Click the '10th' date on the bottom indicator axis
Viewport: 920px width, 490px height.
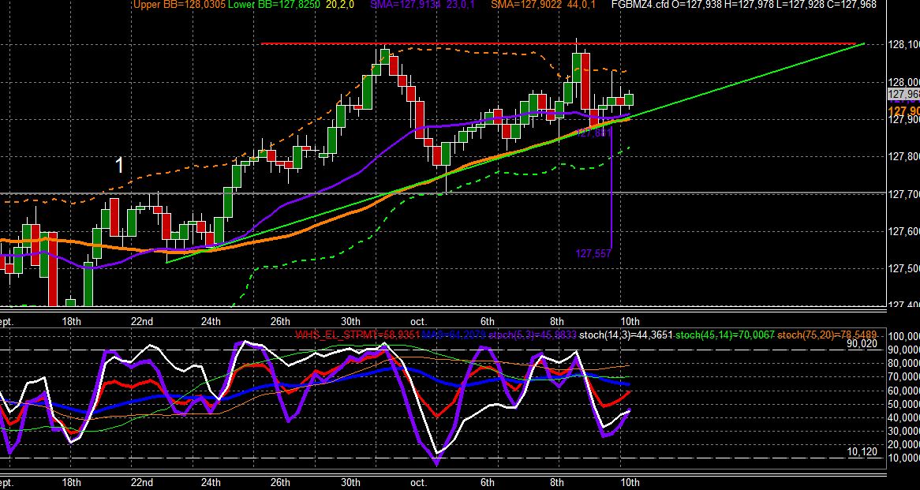[x=630, y=482]
